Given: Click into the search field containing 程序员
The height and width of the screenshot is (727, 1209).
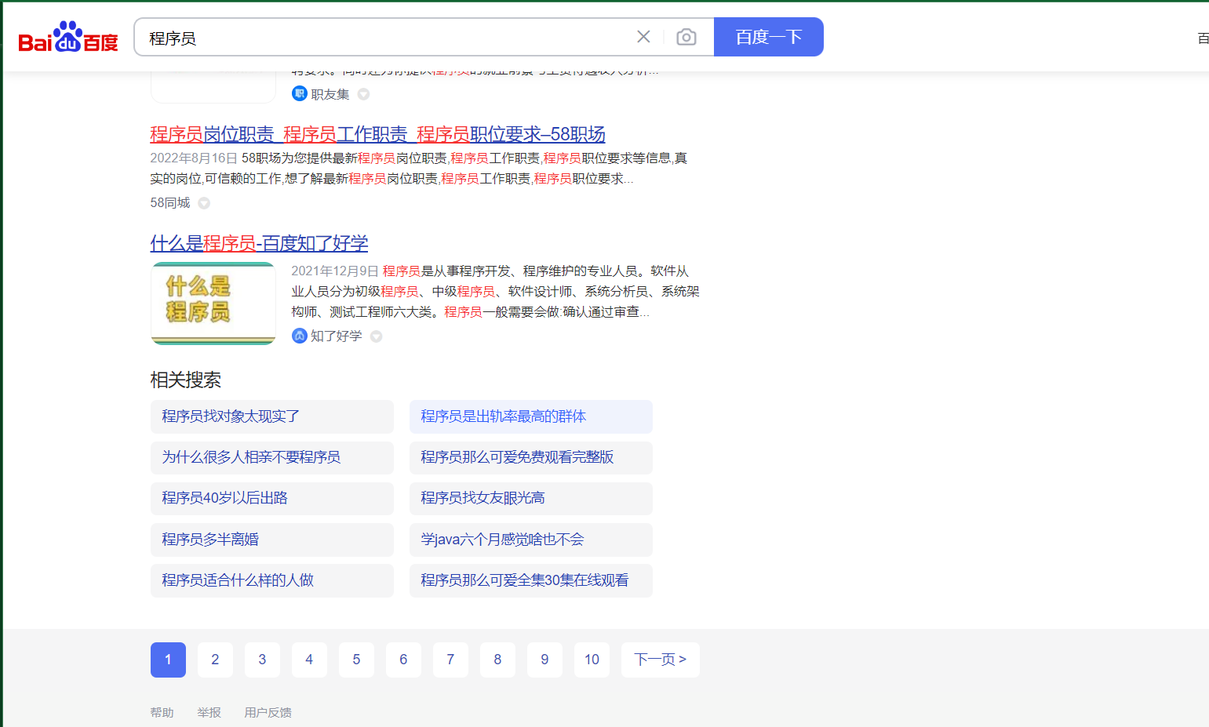Looking at the screenshot, I should [384, 38].
